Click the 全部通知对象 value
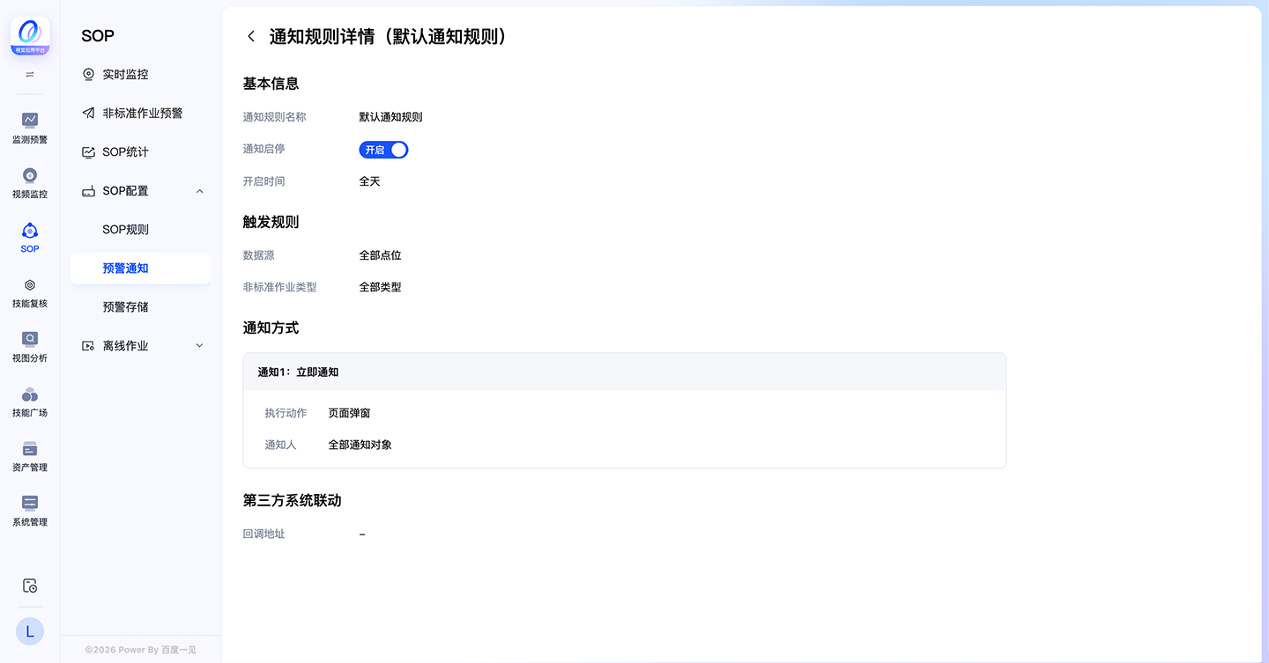The width and height of the screenshot is (1269, 663). pos(360,445)
